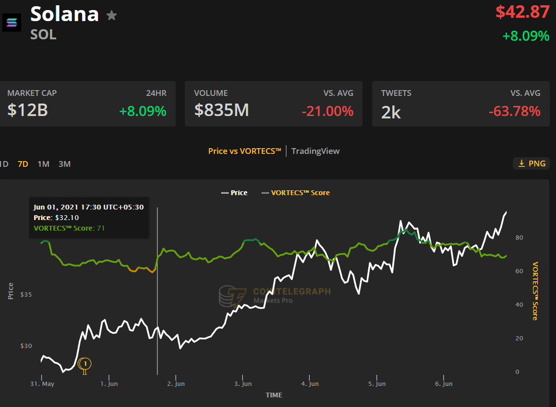Download the chart as PNG
Viewport: 556px width, 407px height.
point(531,163)
